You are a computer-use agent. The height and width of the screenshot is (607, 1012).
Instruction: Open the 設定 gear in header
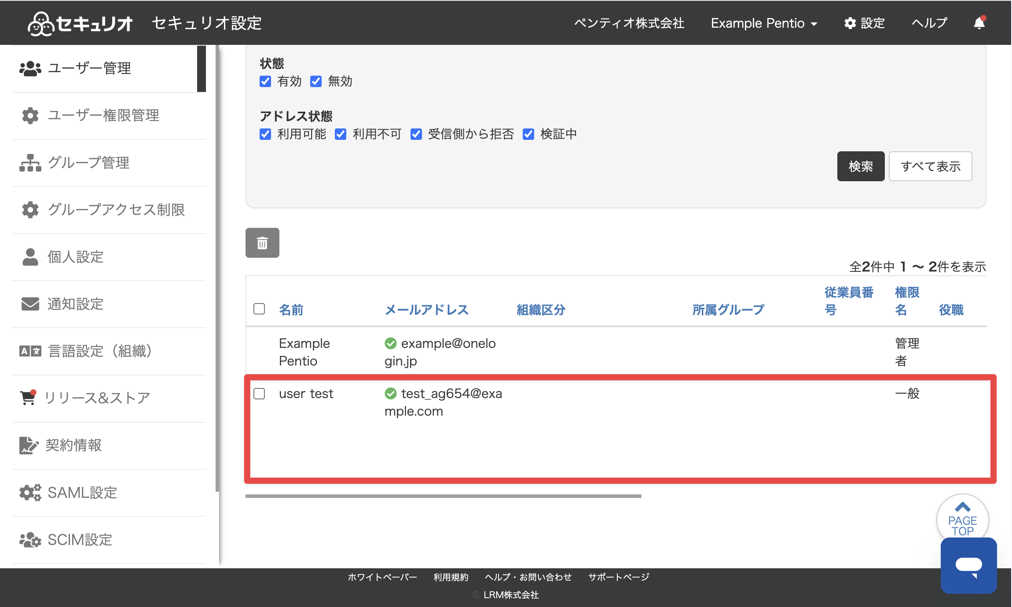pos(864,23)
